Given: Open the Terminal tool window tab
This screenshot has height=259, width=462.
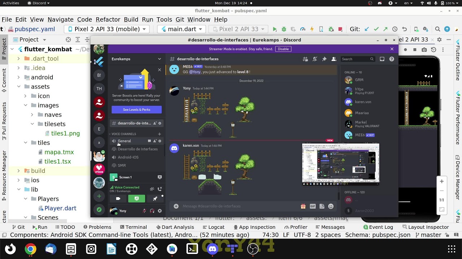Looking at the screenshot, I should click(x=133, y=227).
